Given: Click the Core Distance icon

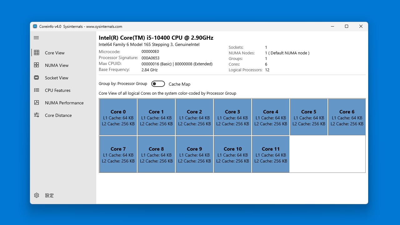Looking at the screenshot, I should (37, 115).
